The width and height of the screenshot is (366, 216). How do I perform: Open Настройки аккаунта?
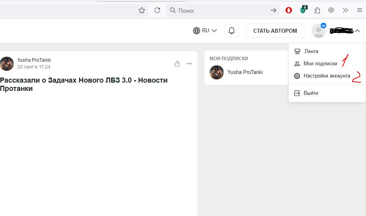327,76
